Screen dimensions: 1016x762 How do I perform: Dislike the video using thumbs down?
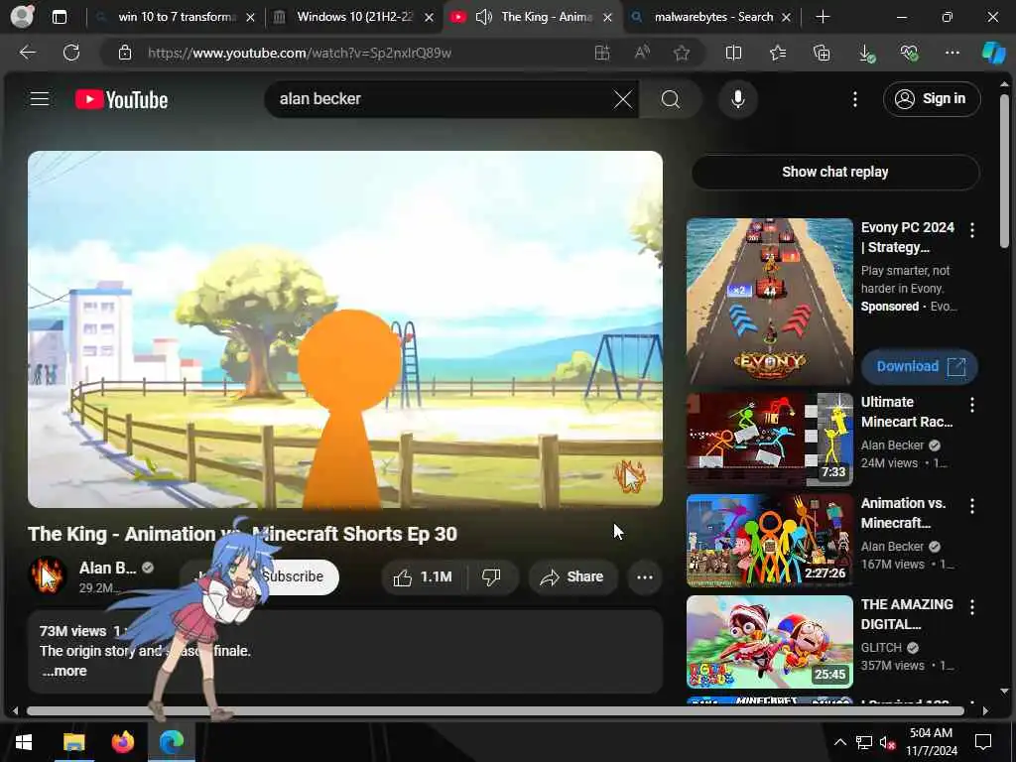[x=492, y=576]
